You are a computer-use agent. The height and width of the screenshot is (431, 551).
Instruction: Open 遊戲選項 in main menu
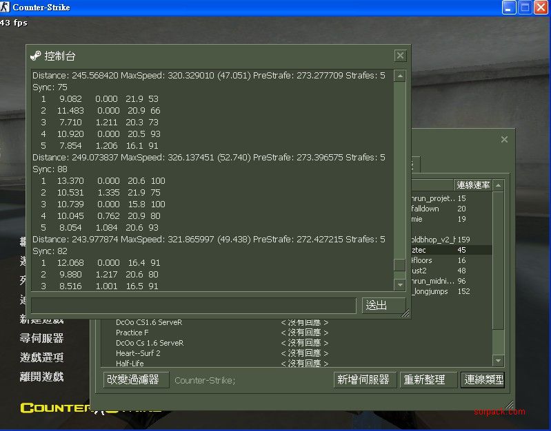click(41, 357)
